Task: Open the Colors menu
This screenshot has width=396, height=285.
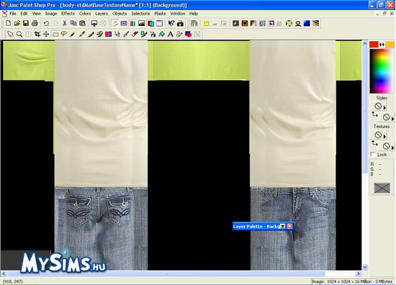Action: 85,14
